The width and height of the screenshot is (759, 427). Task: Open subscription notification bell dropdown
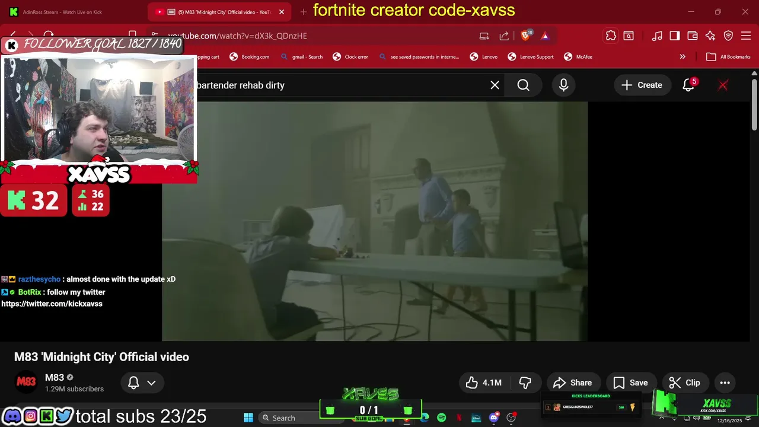tap(142, 383)
